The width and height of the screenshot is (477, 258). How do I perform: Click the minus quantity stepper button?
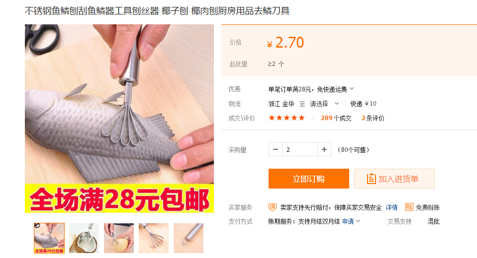(x=276, y=149)
